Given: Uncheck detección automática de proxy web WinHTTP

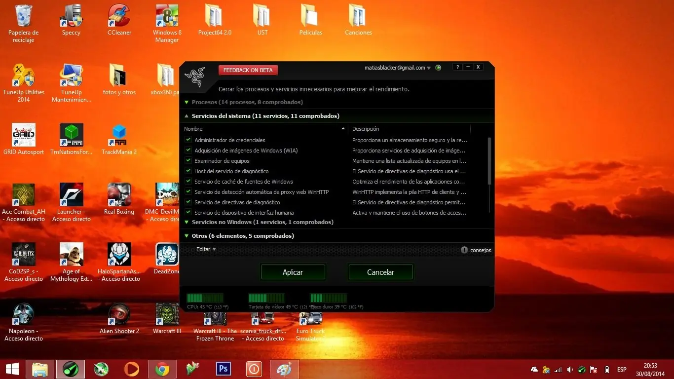Looking at the screenshot, I should [x=188, y=191].
